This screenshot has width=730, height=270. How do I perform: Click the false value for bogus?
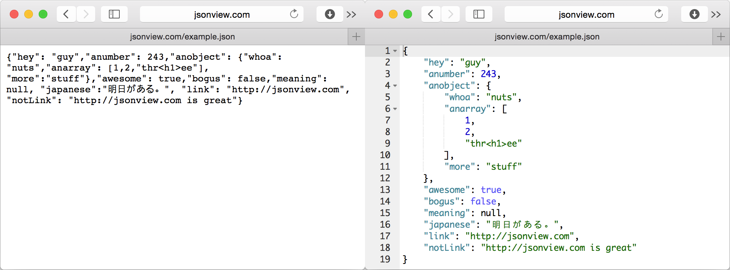pyautogui.click(x=483, y=202)
